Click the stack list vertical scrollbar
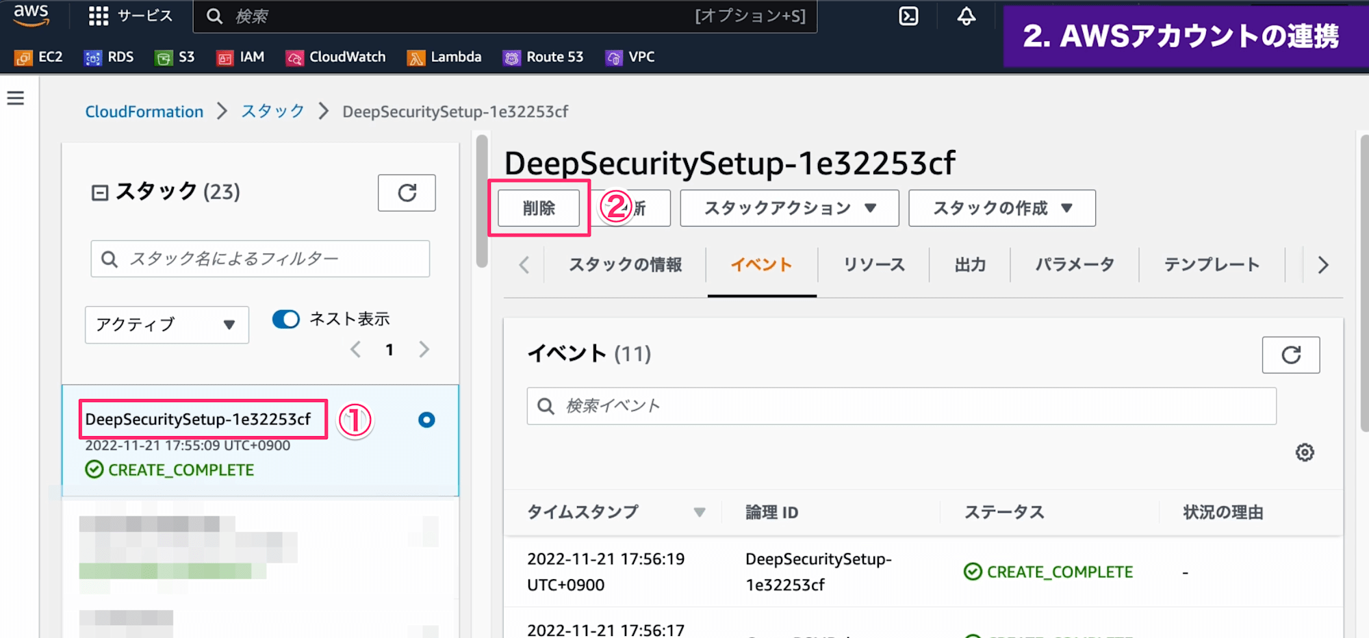This screenshot has width=1369, height=638. [x=482, y=201]
